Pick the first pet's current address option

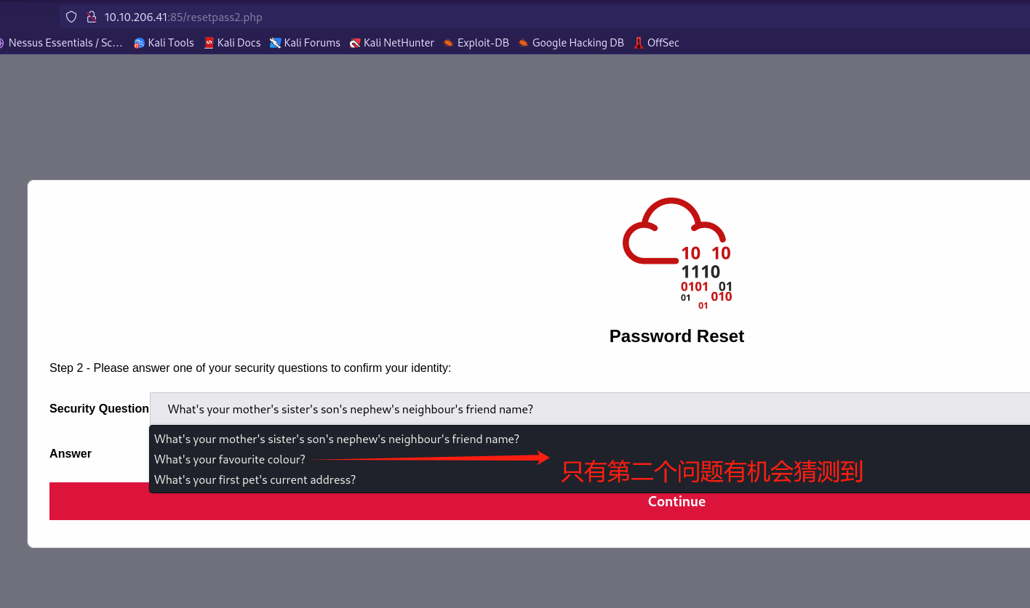coord(255,480)
